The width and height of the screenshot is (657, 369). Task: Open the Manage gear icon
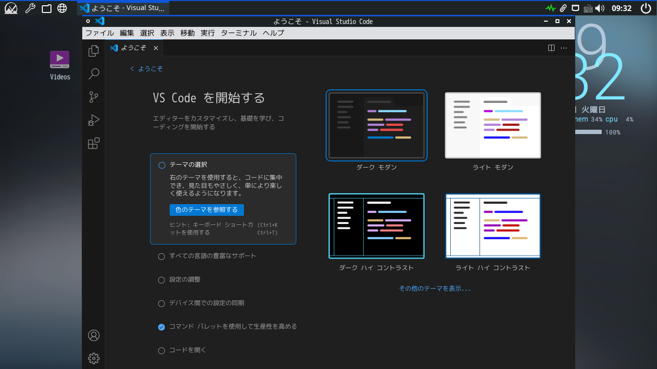coord(94,358)
